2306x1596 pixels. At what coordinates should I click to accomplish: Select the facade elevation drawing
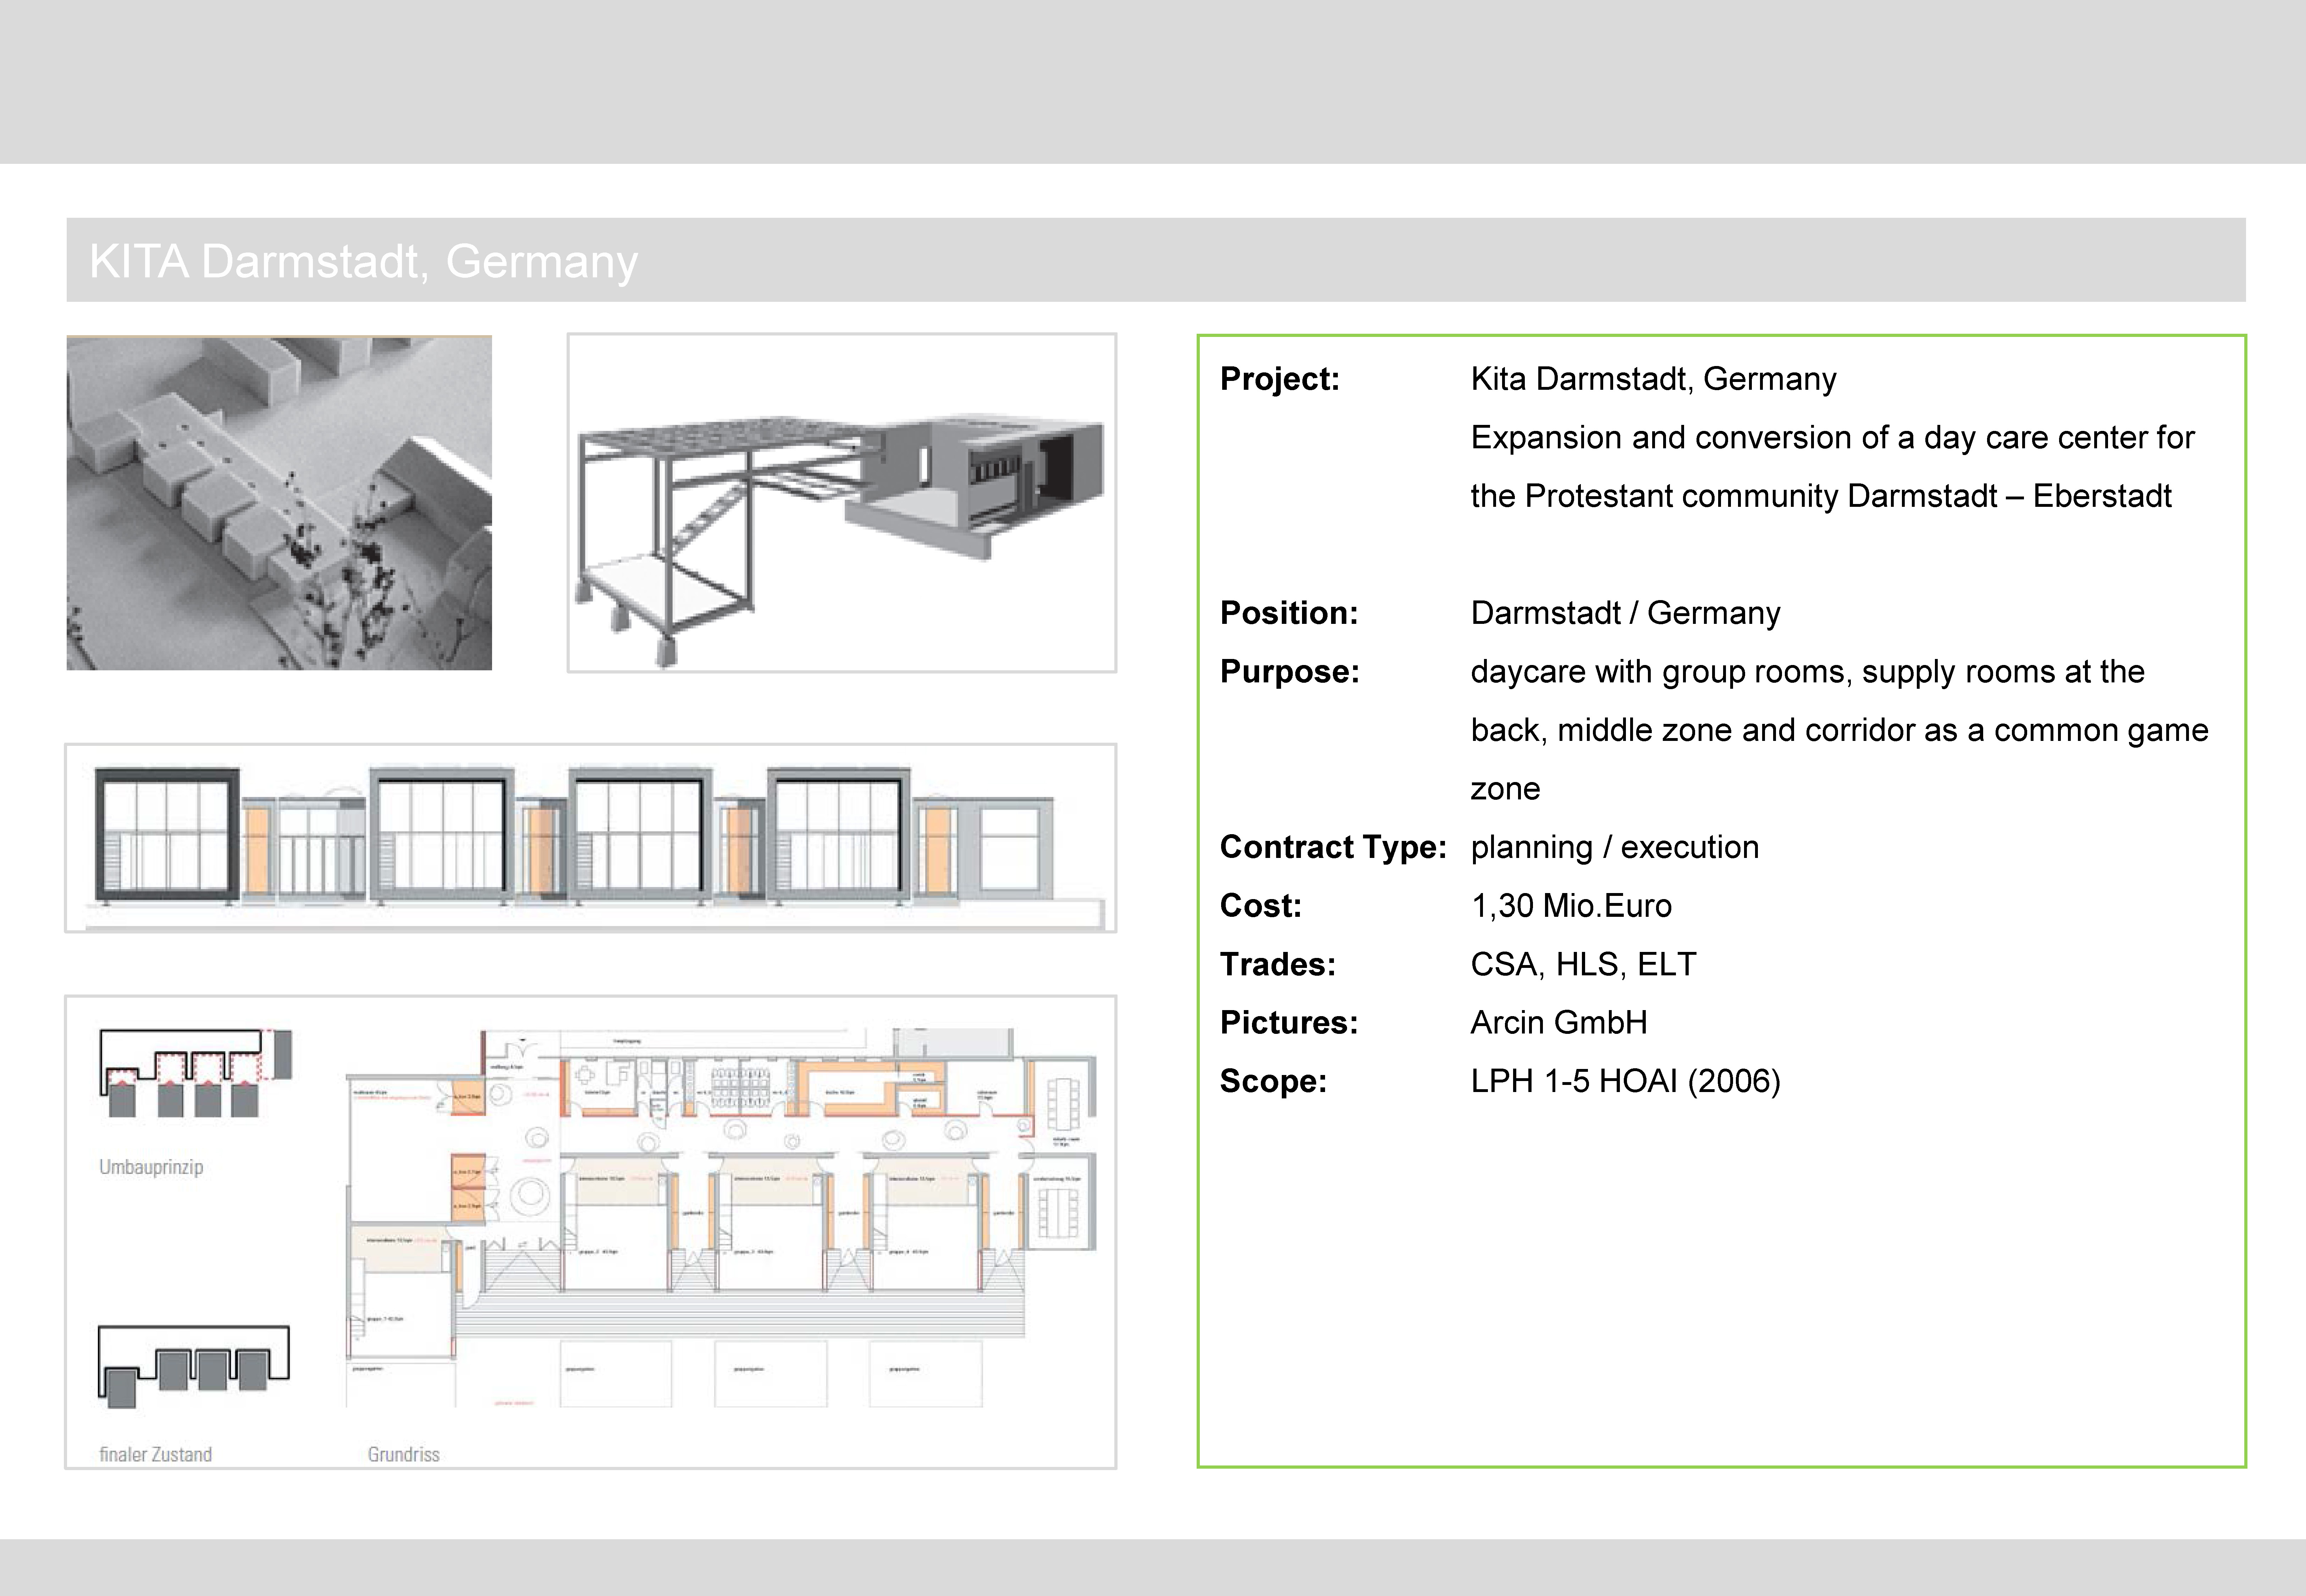[591, 838]
